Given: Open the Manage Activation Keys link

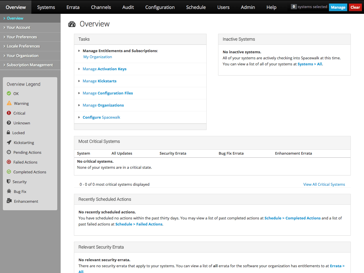Looking at the screenshot, I should click(104, 69).
